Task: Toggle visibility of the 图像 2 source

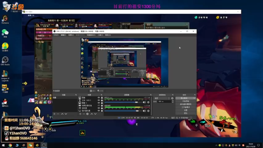Action: (99, 103)
